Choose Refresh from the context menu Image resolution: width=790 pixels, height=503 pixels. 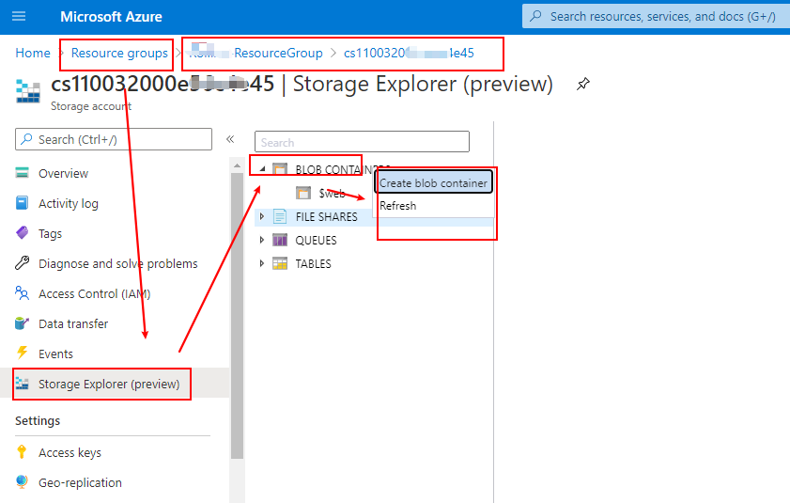tap(398, 206)
